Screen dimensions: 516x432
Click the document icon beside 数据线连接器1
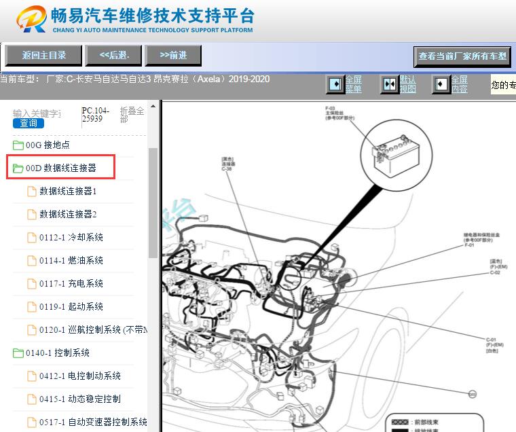(32, 192)
